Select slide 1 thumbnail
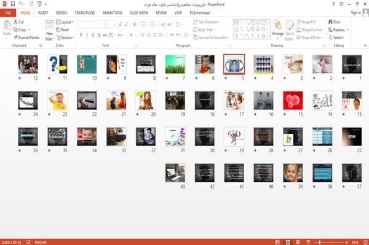Viewport: 369px width, 245px height. pos(352,64)
